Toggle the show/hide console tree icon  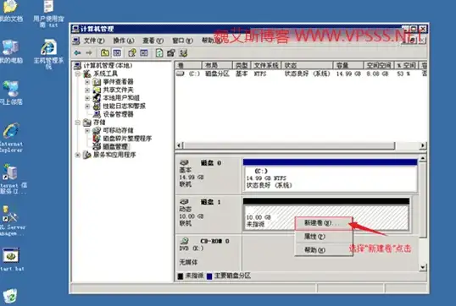tap(117, 52)
